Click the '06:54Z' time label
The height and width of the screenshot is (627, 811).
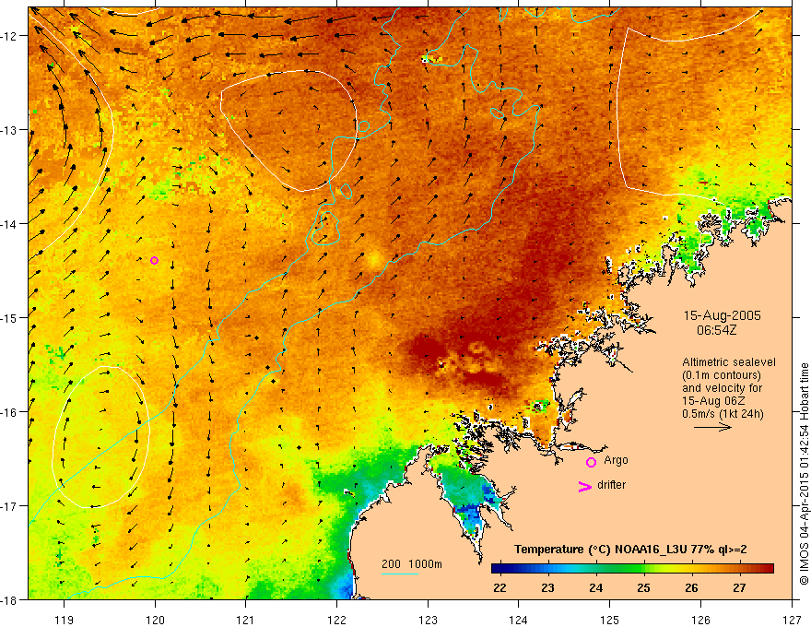[716, 330]
